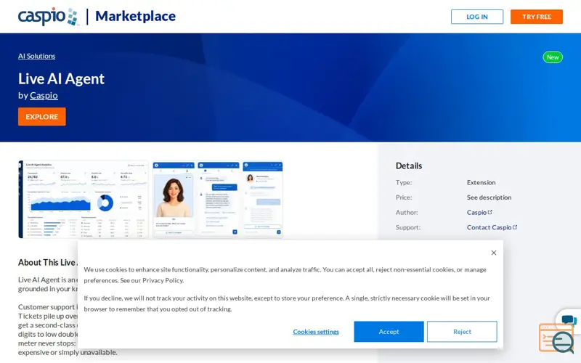Open Cookies settings link

(316, 332)
